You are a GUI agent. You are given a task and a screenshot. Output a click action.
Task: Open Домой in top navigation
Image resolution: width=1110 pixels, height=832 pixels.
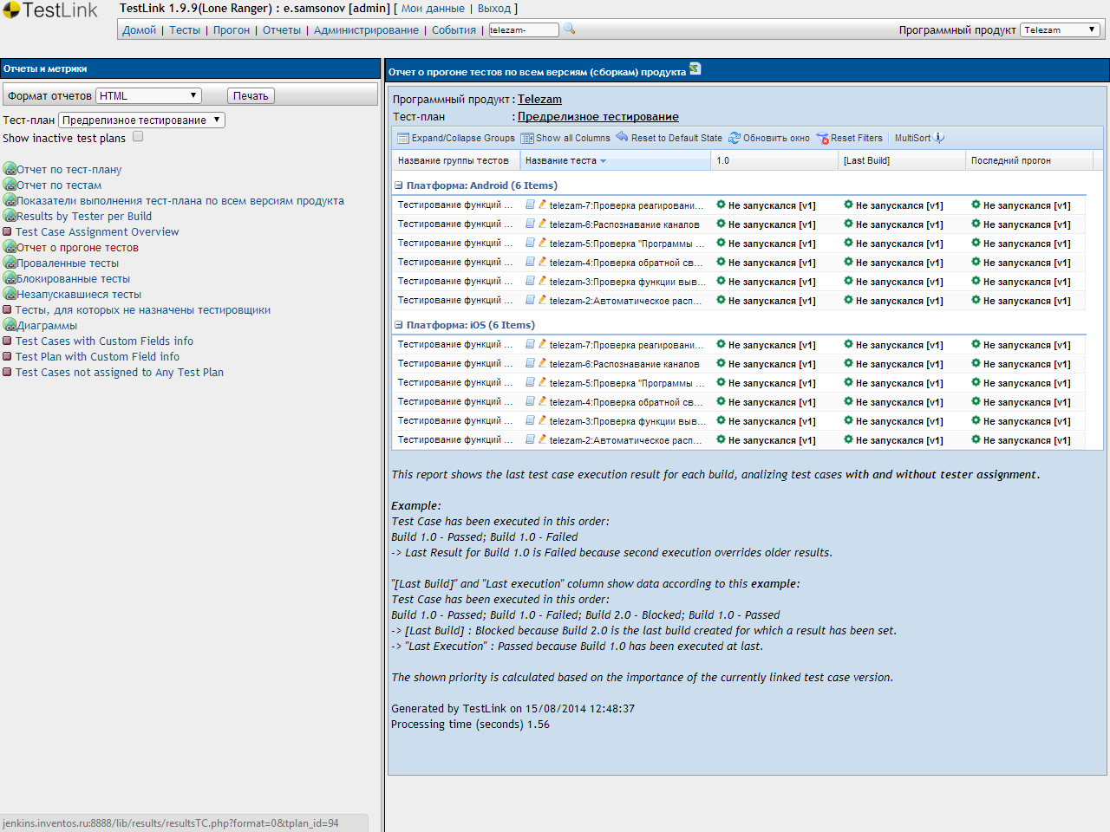tap(139, 29)
